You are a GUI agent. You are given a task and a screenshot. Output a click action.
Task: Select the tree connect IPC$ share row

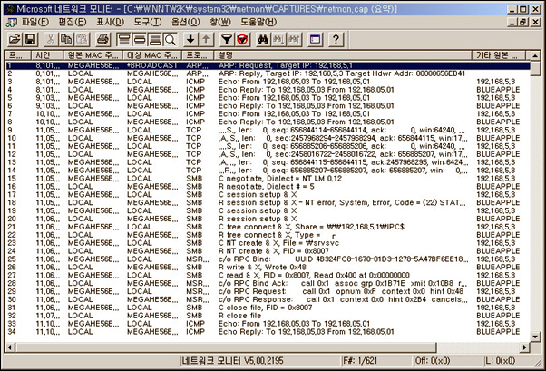click(268, 227)
